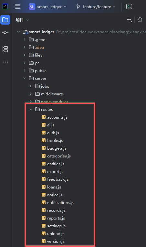This screenshot has width=146, height=247.
Task: Open the Structure tool window
Action: click(5, 49)
